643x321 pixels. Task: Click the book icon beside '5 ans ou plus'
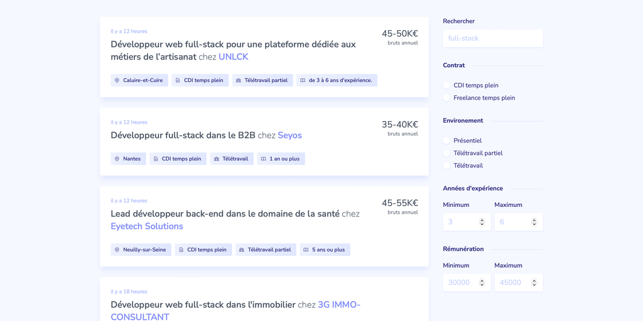pyautogui.click(x=306, y=250)
